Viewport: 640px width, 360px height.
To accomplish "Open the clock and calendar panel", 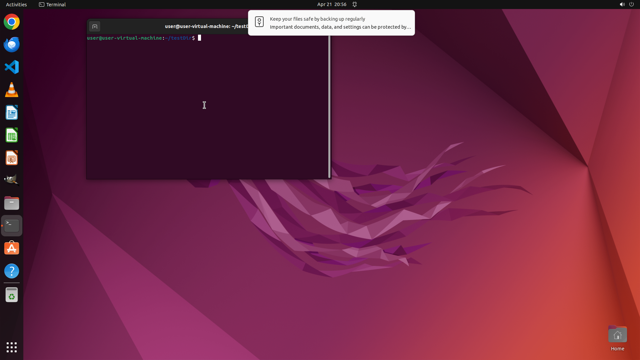I will coord(332,4).
